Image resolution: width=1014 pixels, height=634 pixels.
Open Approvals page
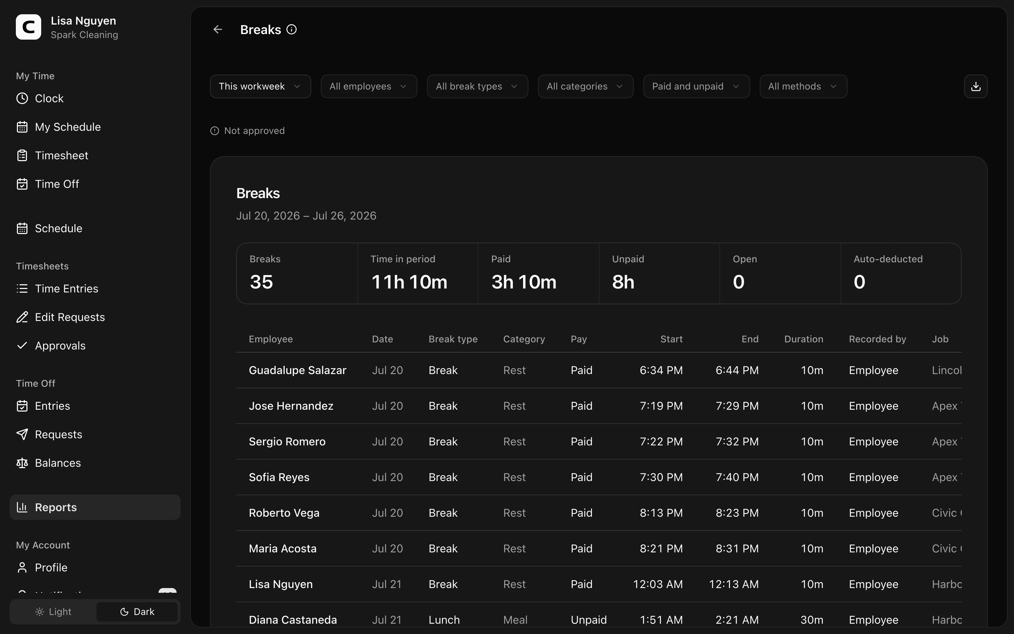(x=95, y=346)
